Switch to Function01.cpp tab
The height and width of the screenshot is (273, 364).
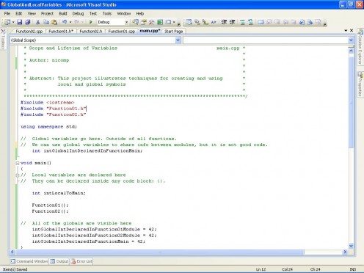point(122,32)
